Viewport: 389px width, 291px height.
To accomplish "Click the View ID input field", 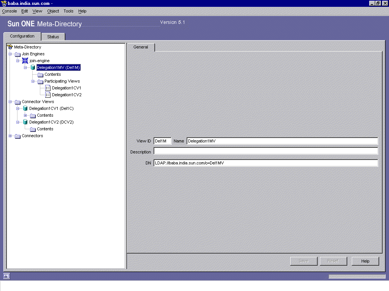I will tap(162, 141).
